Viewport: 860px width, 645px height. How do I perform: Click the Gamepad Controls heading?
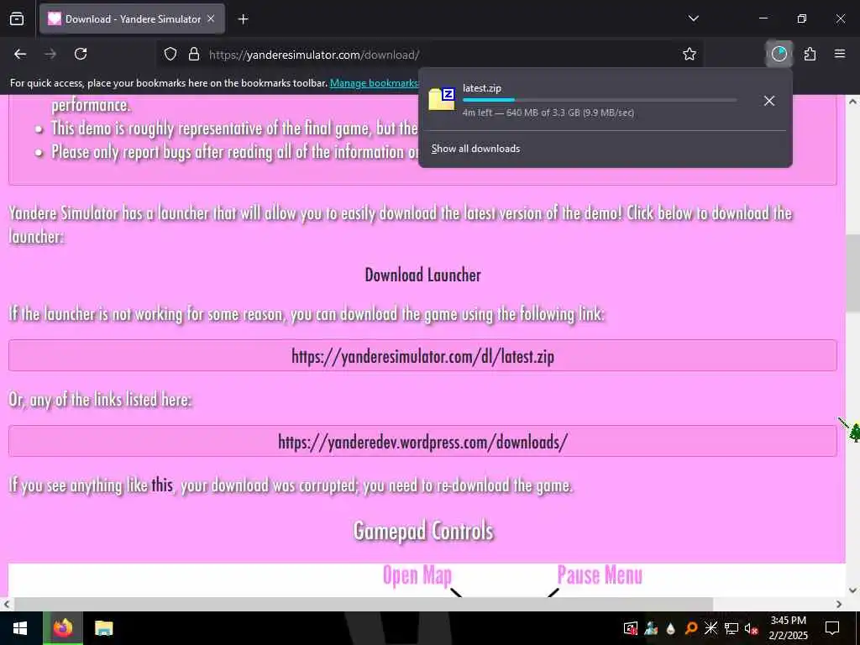tap(423, 531)
